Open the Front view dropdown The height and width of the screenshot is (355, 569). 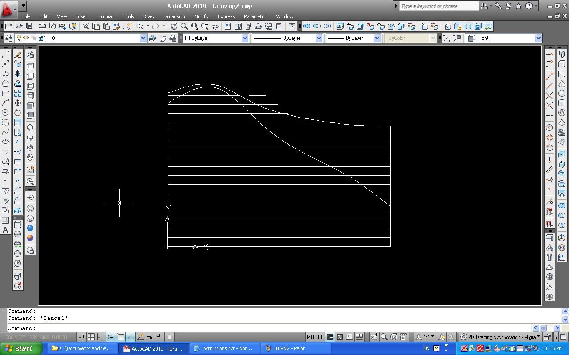point(538,38)
